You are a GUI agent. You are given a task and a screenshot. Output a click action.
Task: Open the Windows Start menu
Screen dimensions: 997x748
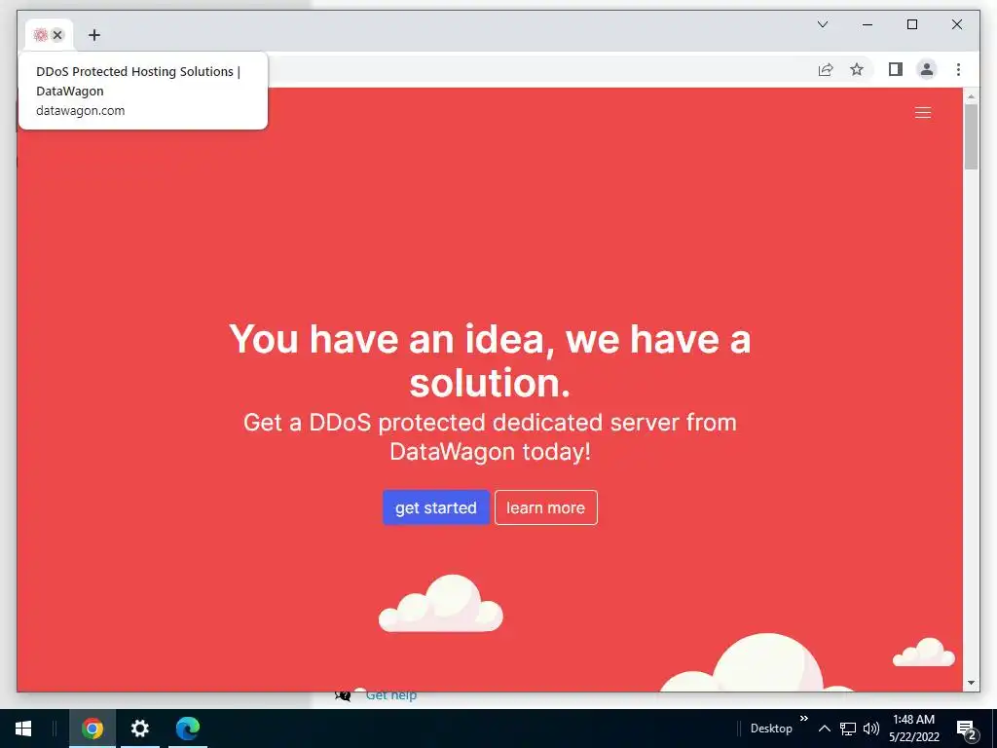point(23,729)
